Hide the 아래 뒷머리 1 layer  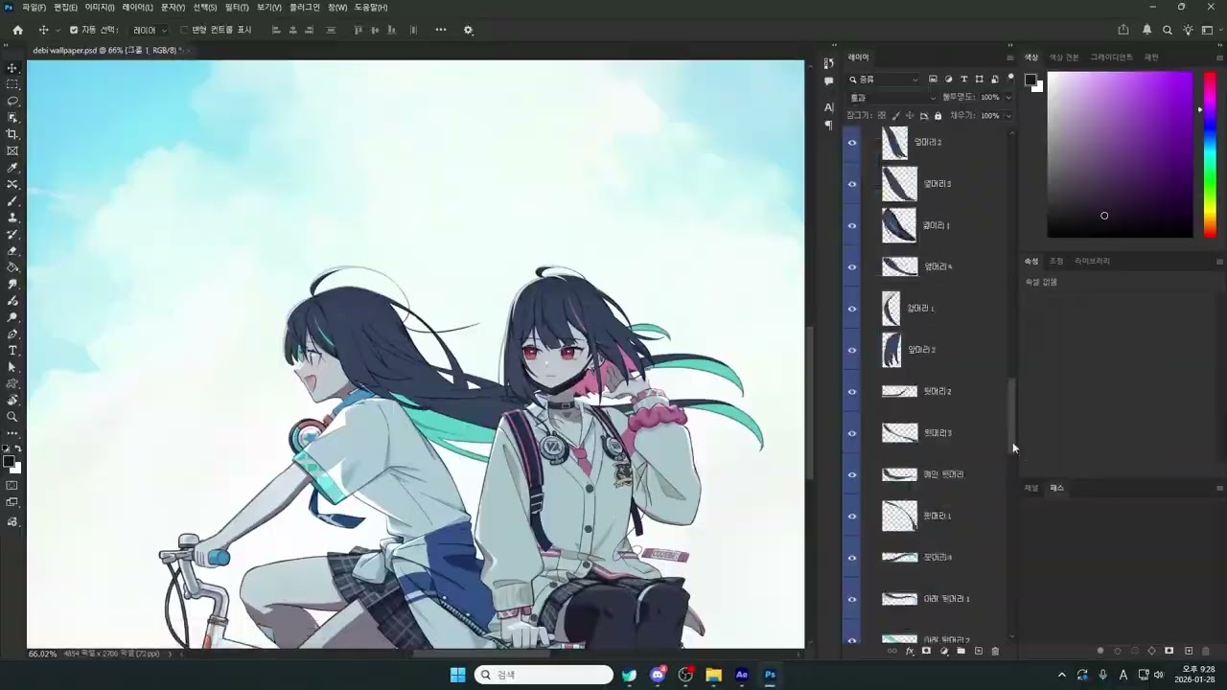(x=851, y=599)
